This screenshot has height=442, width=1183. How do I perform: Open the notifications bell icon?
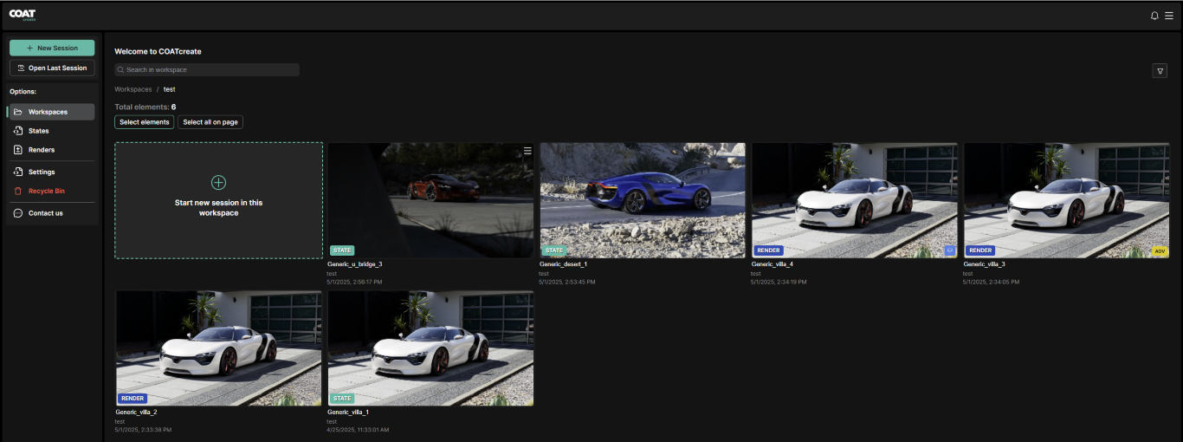coord(1154,16)
